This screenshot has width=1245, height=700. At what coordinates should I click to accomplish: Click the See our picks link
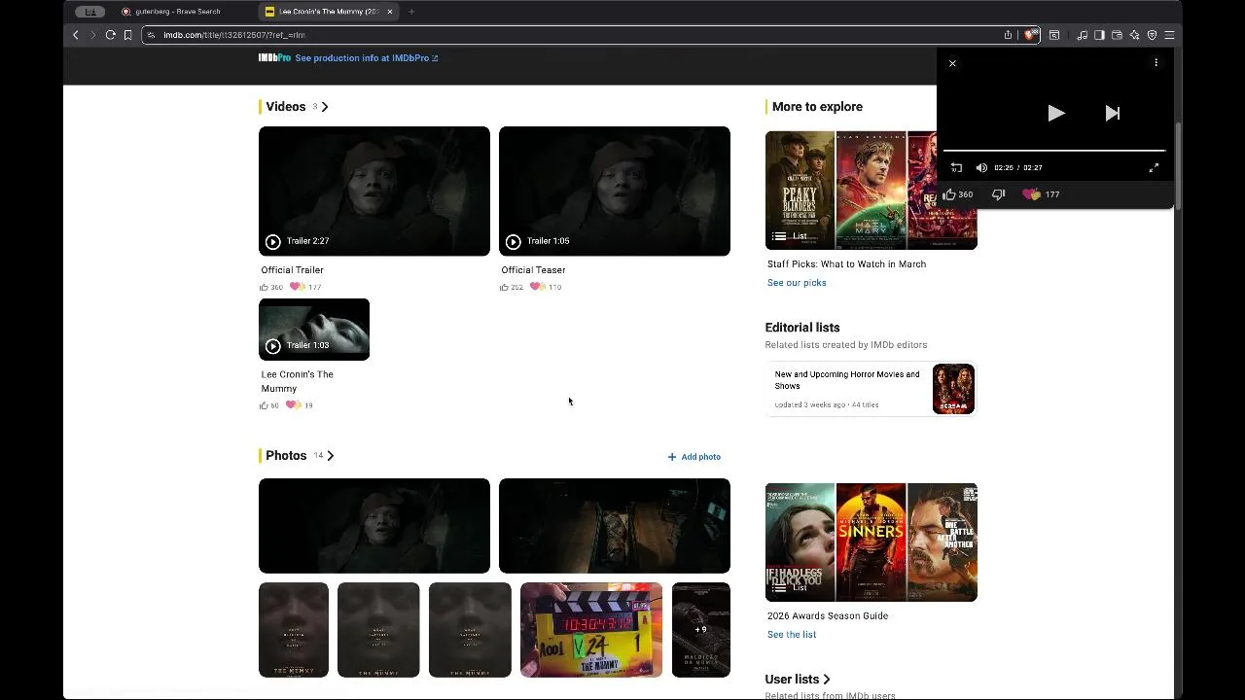[x=797, y=283]
